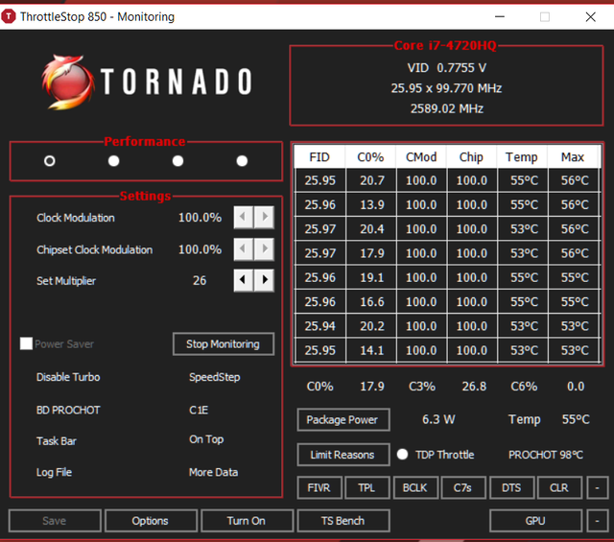Click the FID column header

tap(319, 157)
